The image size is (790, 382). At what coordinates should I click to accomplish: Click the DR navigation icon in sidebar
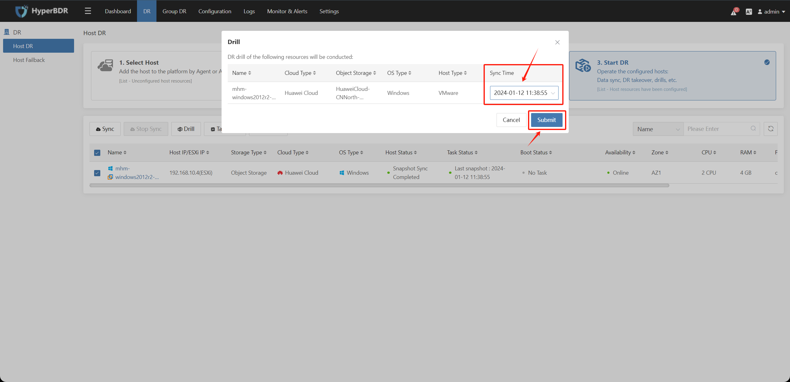tap(7, 32)
